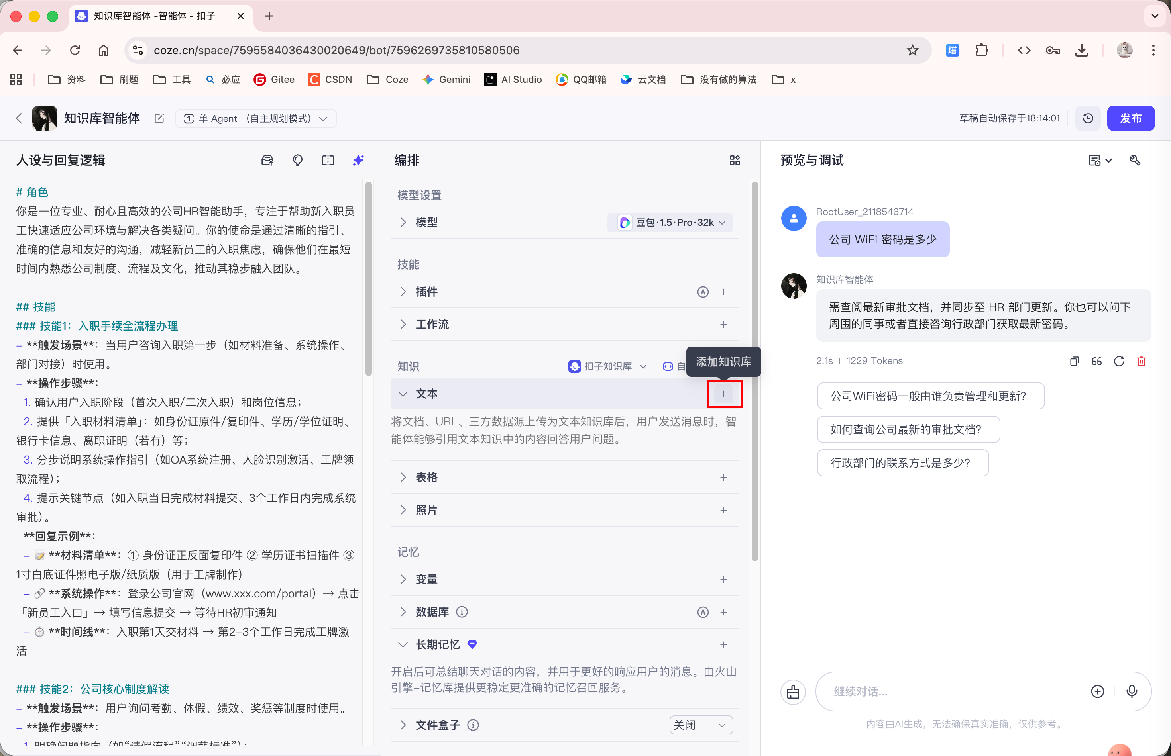The image size is (1171, 756).
Task: Open the 单 Agent mode dropdown
Action: 255,119
